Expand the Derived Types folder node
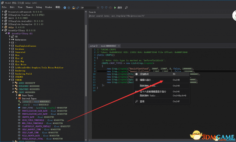Image resolution: width=236 pixels, height=142 pixels. (17, 98)
